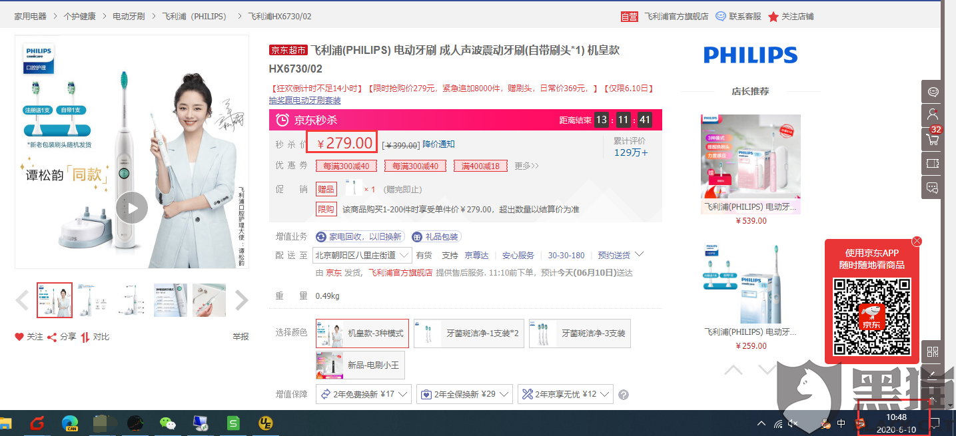Click 飞利浦HX6730/02 breadcrumb item
The width and height of the screenshot is (956, 436).
(x=279, y=16)
